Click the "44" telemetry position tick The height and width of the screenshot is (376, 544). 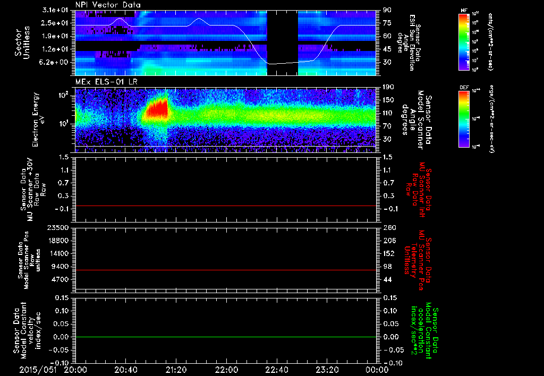(x=387, y=279)
